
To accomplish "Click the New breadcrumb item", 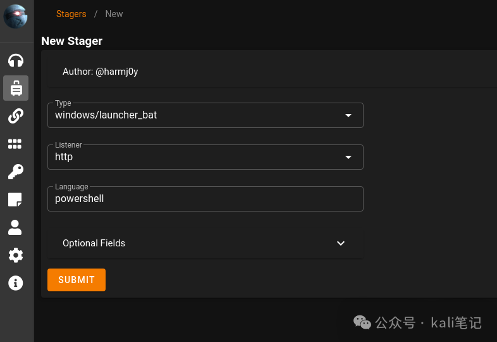I will [114, 14].
